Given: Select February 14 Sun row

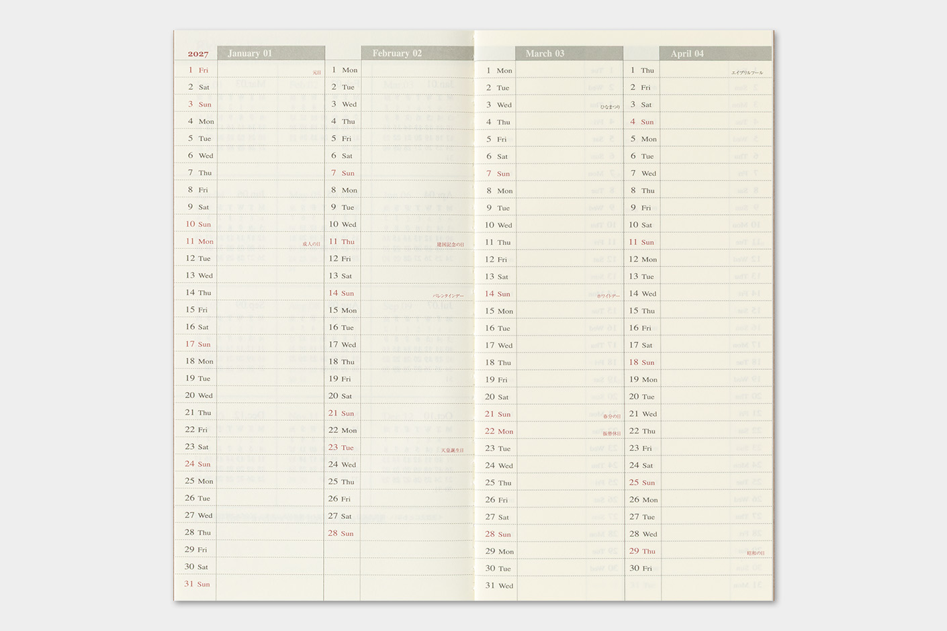Looking at the screenshot, I should pyautogui.click(x=399, y=293).
